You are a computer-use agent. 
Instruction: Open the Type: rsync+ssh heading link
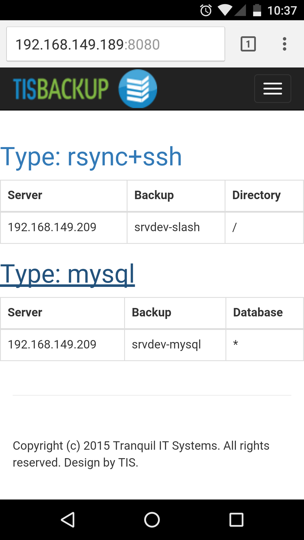pyautogui.click(x=91, y=157)
